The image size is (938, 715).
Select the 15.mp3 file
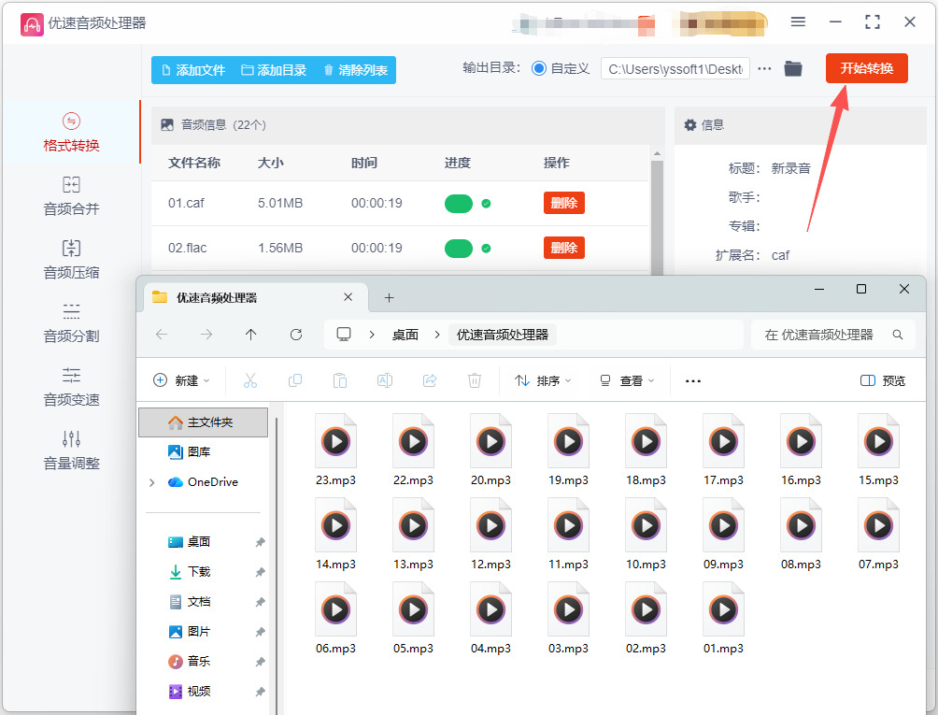coord(878,450)
